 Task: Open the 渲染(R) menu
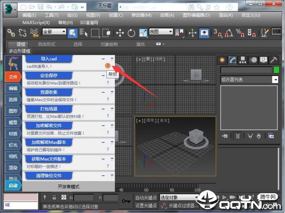(x=225, y=15)
